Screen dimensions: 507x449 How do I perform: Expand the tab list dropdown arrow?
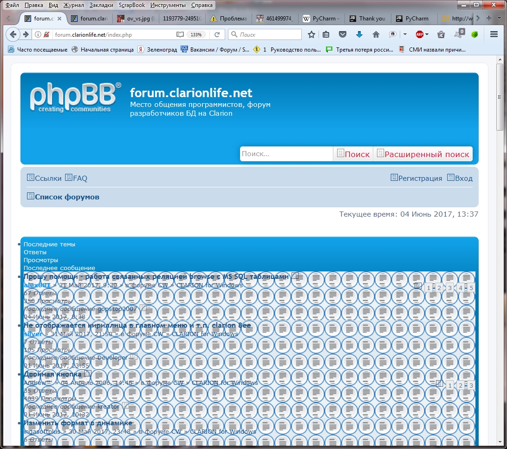[499, 18]
